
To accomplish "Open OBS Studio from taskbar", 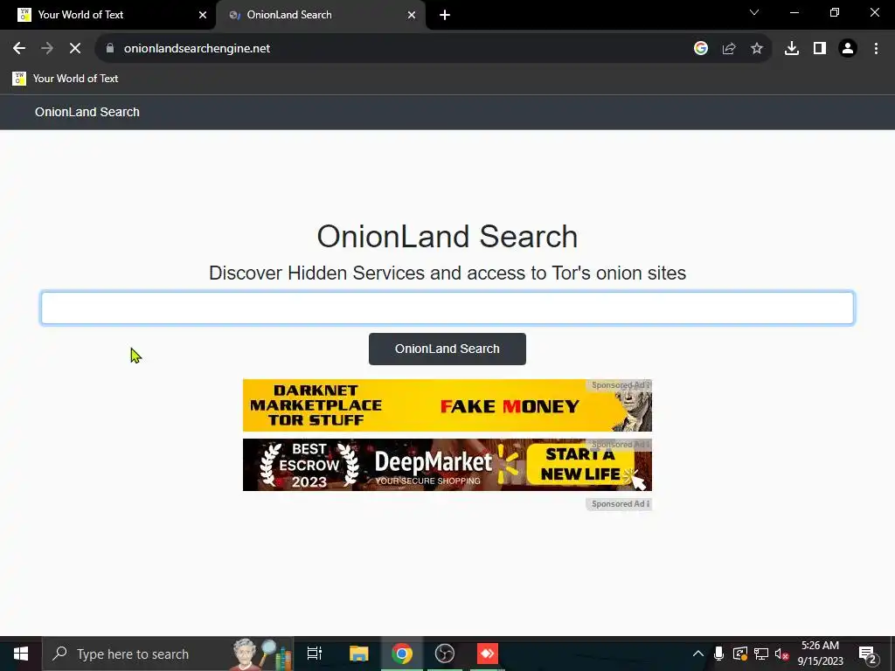I will pos(445,654).
